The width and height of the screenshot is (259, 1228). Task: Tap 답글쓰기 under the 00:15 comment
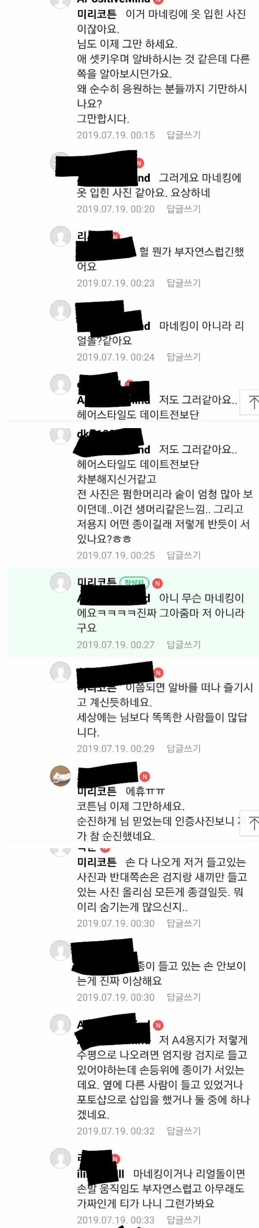click(x=184, y=135)
